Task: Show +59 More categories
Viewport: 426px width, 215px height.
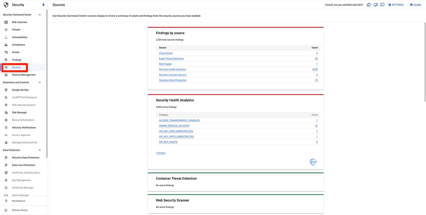Action: (x=161, y=153)
